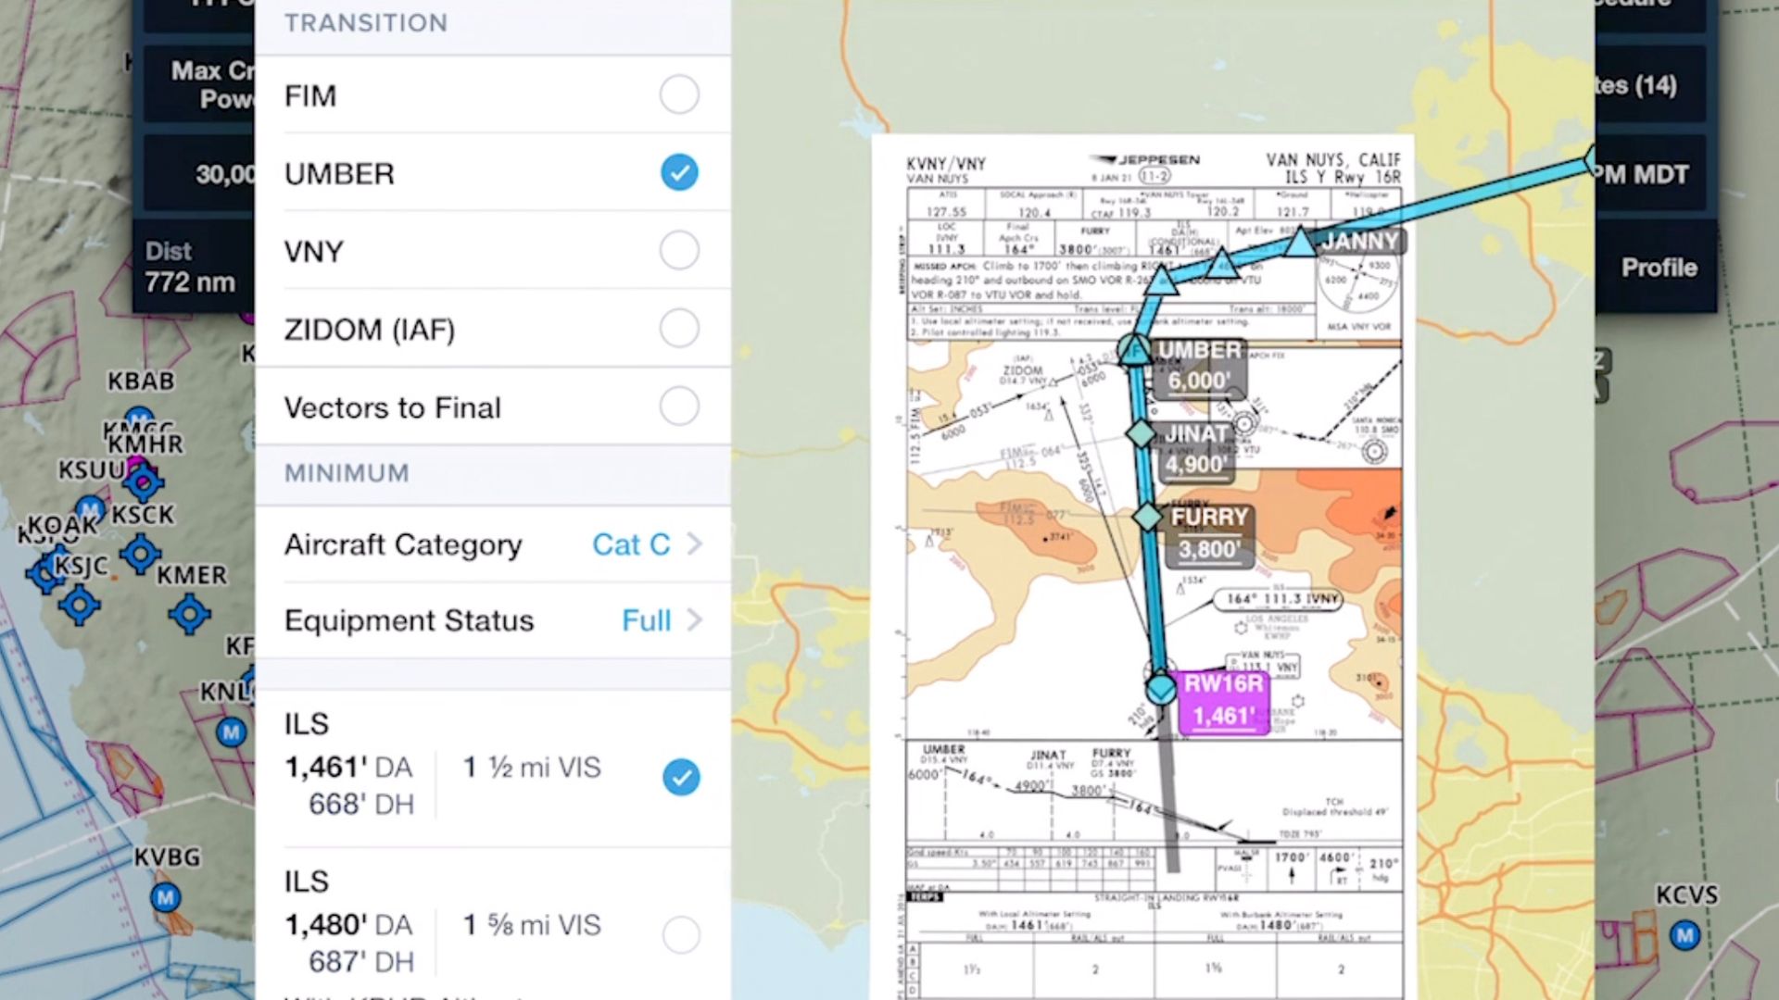Click the KSJC airport marker icon
Image resolution: width=1779 pixels, height=1000 pixels.
(x=79, y=605)
